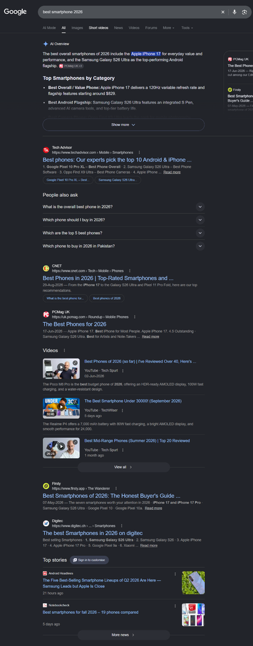Screen dimensions: 253x646
Task: Open three-dot menu for Android Headlines story
Action: coord(175,573)
